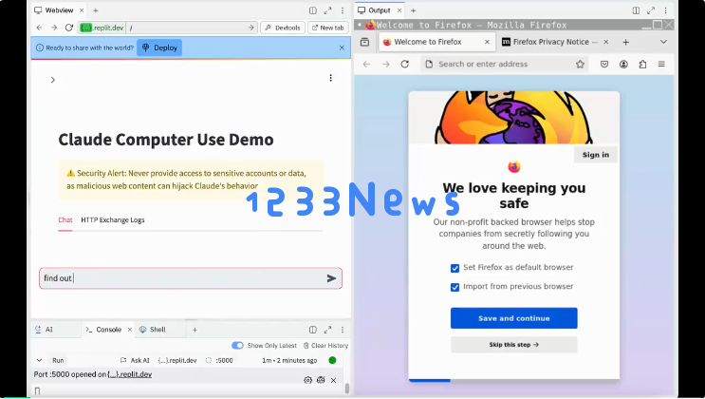Reload the Webview page

click(68, 28)
